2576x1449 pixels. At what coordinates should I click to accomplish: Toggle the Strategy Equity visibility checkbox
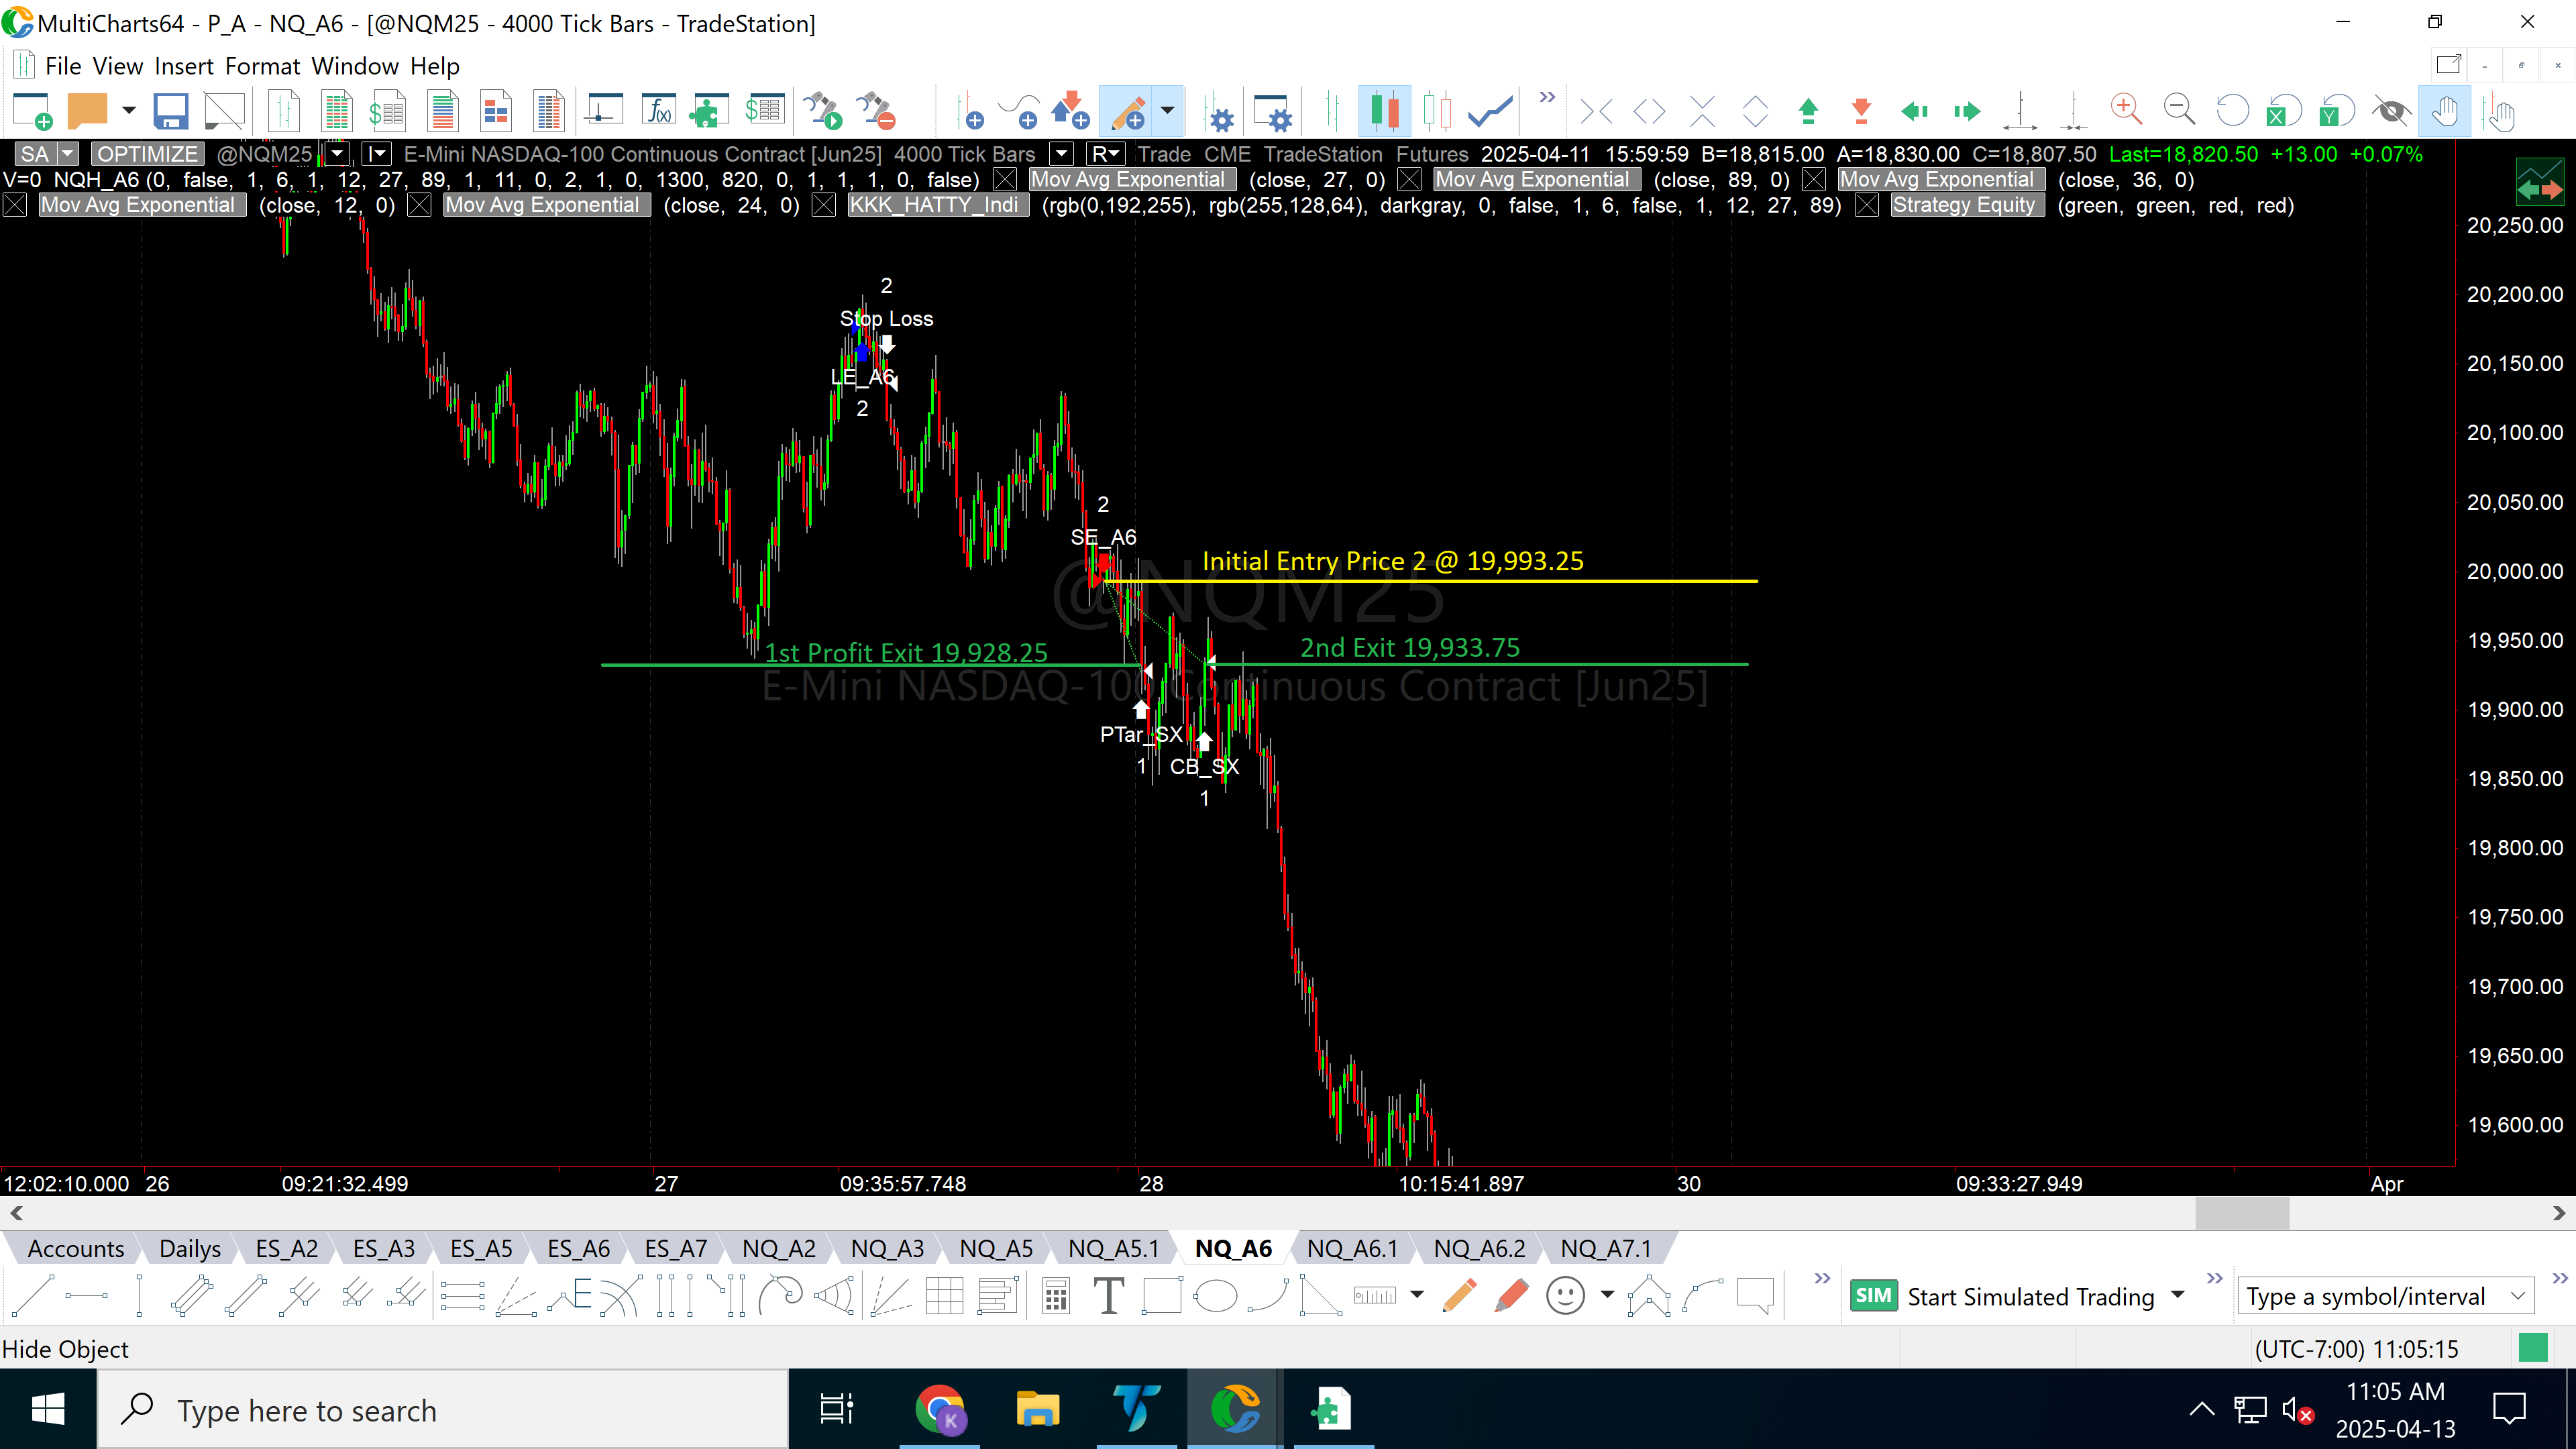coord(1867,205)
